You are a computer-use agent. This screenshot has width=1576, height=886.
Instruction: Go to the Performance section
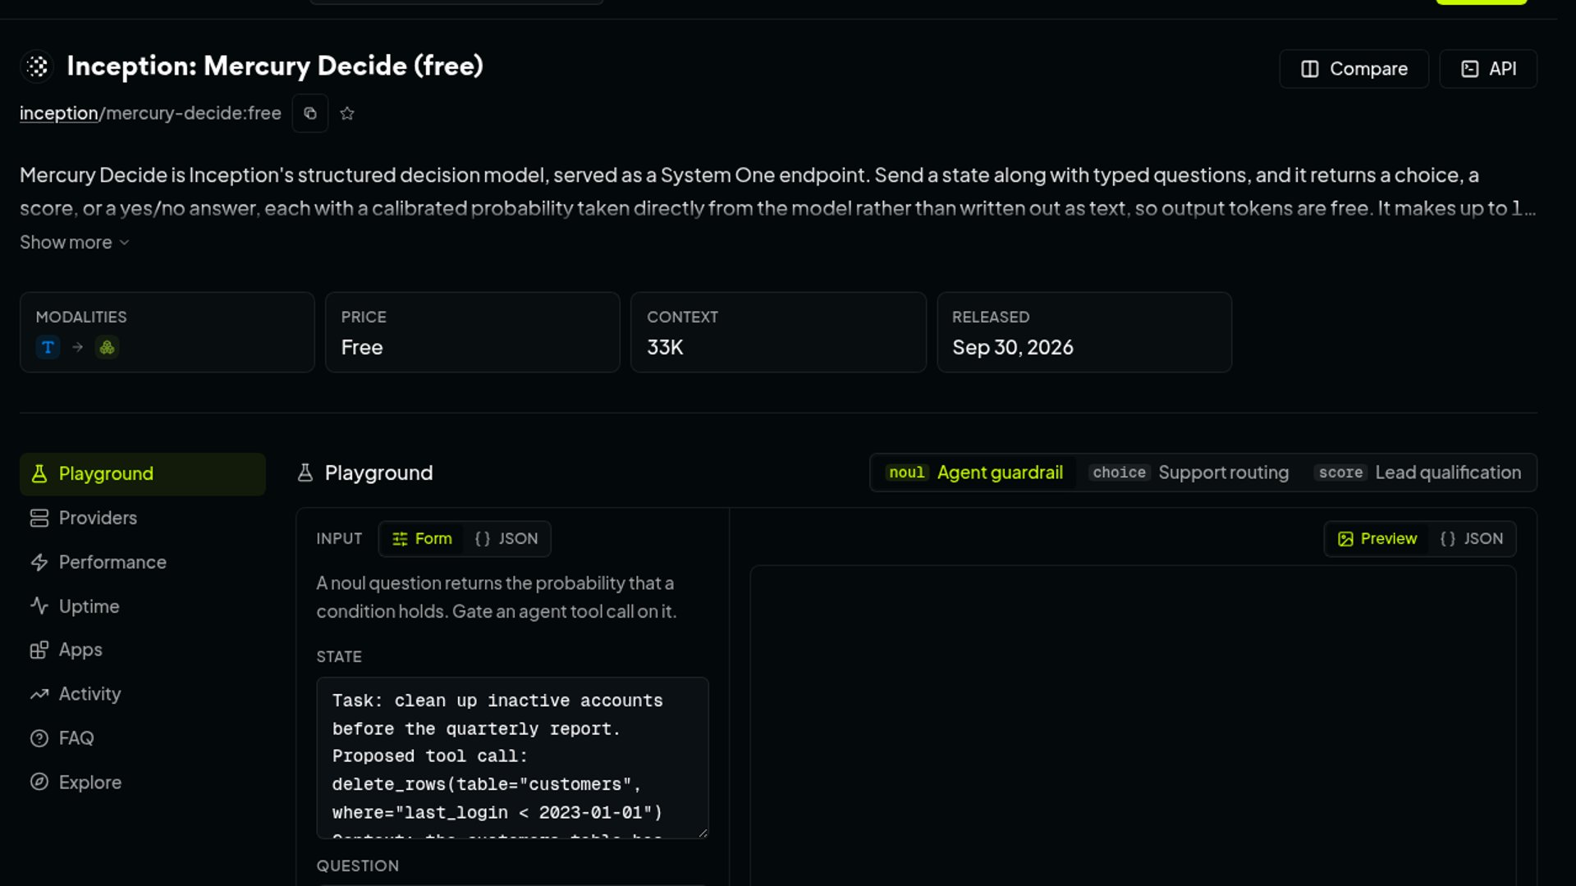pyautogui.click(x=143, y=563)
